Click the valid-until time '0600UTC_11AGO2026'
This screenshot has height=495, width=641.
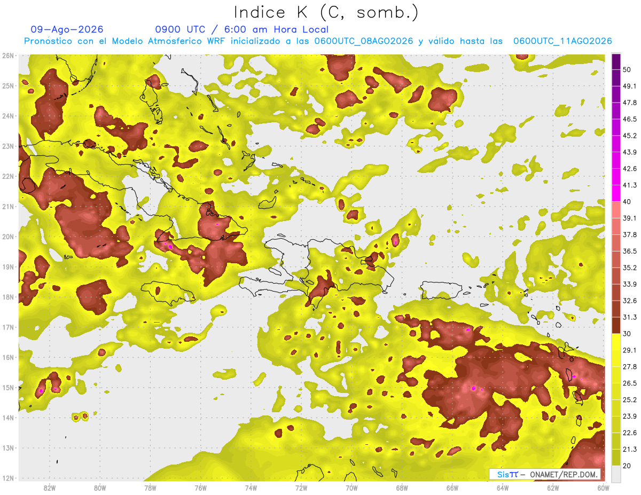pyautogui.click(x=562, y=41)
